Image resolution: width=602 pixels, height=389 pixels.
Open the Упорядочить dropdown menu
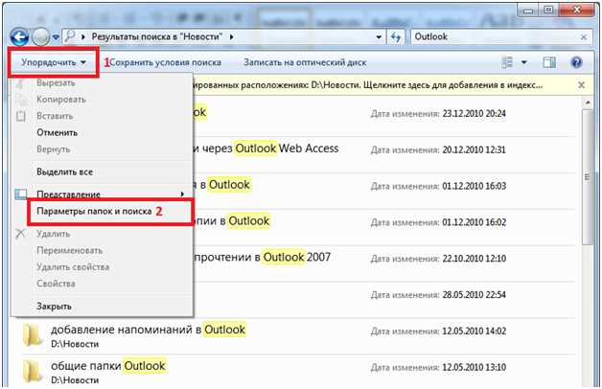click(x=54, y=62)
